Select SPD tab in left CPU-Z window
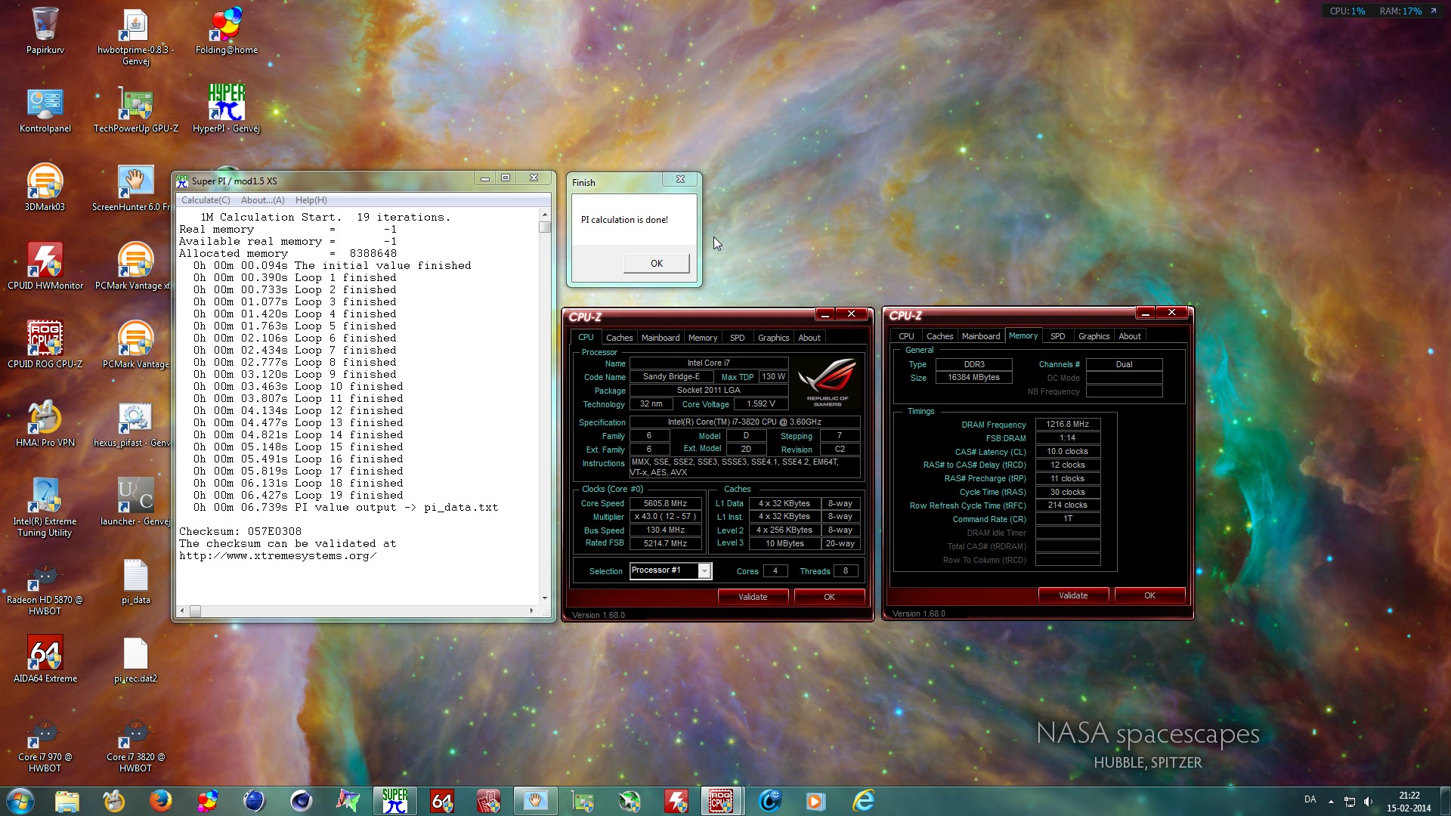The image size is (1451, 816). pos(738,338)
